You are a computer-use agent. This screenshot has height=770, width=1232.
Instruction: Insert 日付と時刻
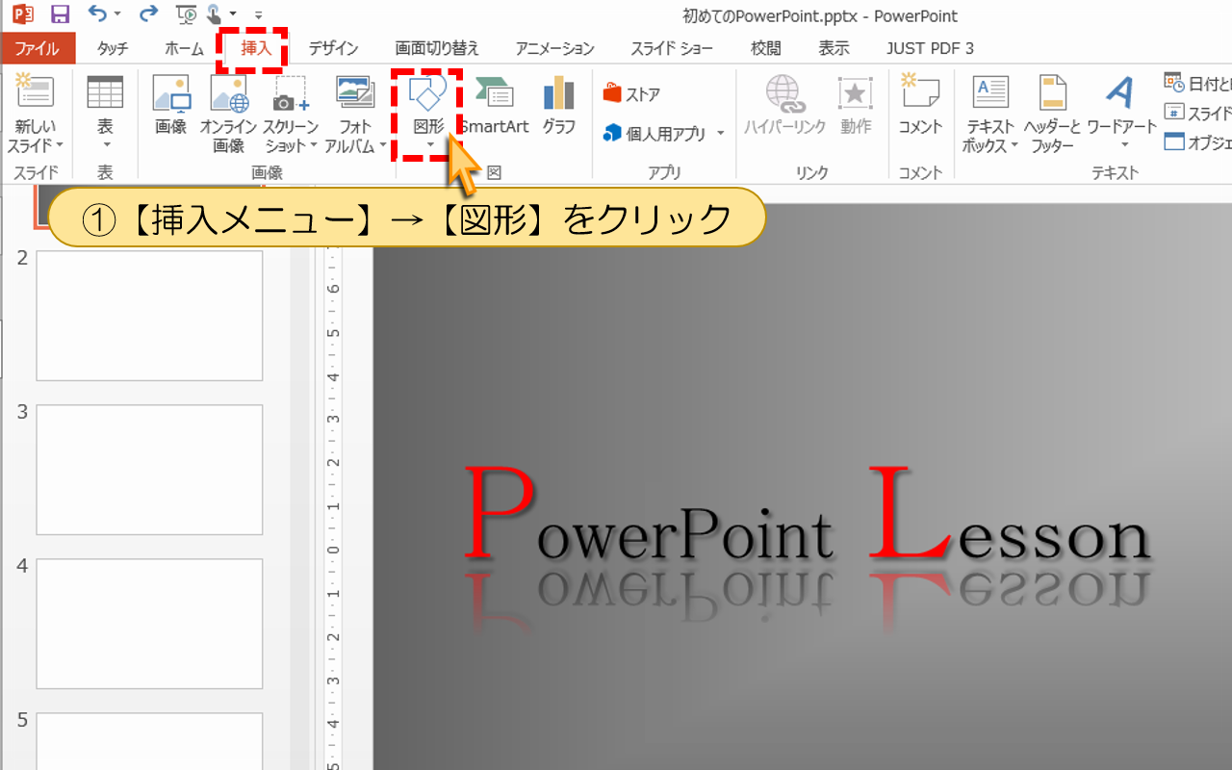(1196, 83)
